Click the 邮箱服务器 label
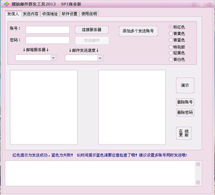Viewport: 215px width, 195px height. 36,50
